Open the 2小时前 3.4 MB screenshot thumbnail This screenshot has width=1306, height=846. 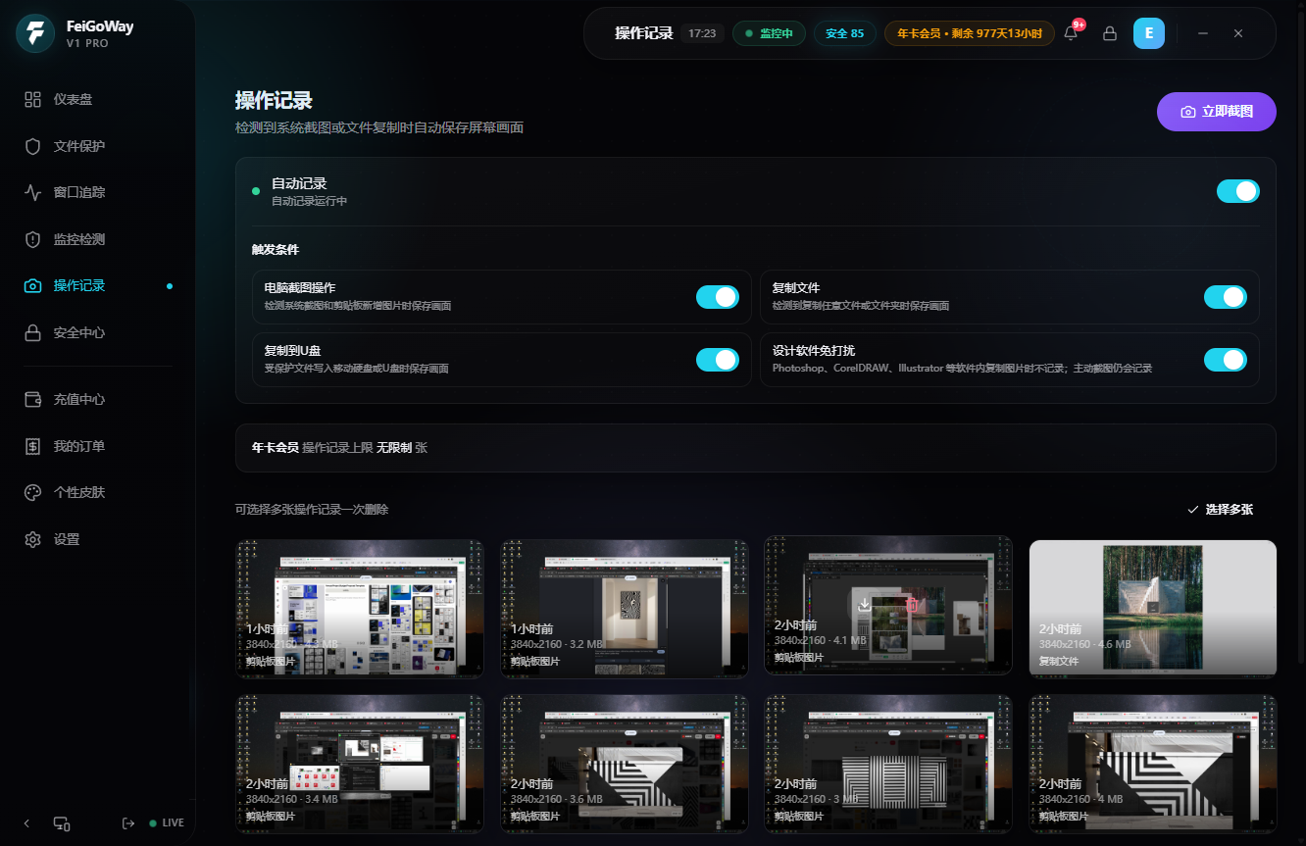(360, 765)
